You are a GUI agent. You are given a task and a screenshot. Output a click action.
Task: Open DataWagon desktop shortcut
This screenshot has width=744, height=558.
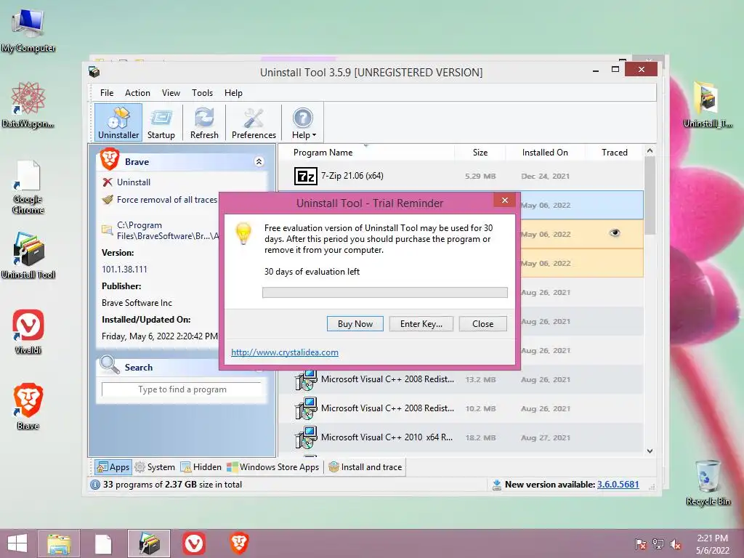[x=28, y=105]
